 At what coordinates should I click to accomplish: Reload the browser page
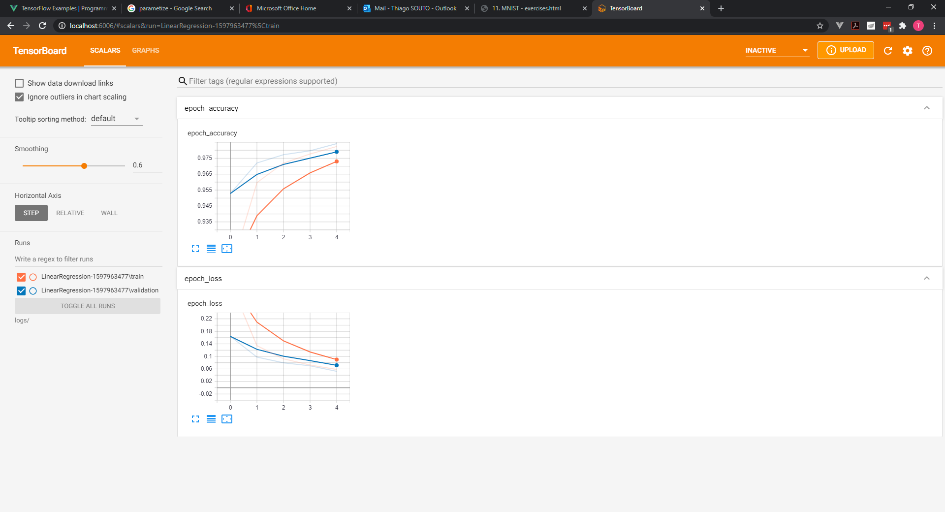point(42,26)
